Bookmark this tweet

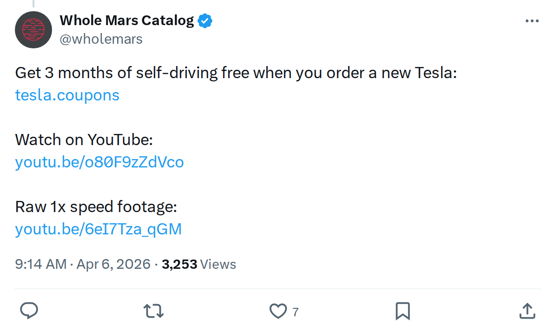pyautogui.click(x=404, y=310)
